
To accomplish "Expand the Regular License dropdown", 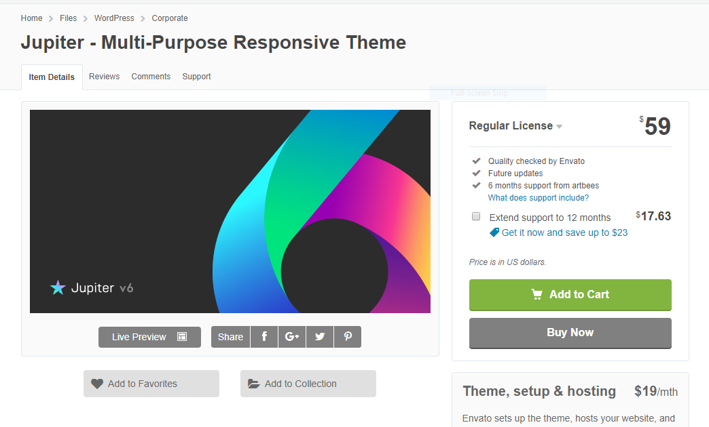I will (x=560, y=126).
